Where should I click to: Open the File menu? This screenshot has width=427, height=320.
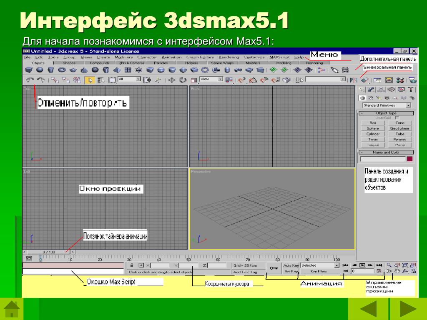point(27,57)
